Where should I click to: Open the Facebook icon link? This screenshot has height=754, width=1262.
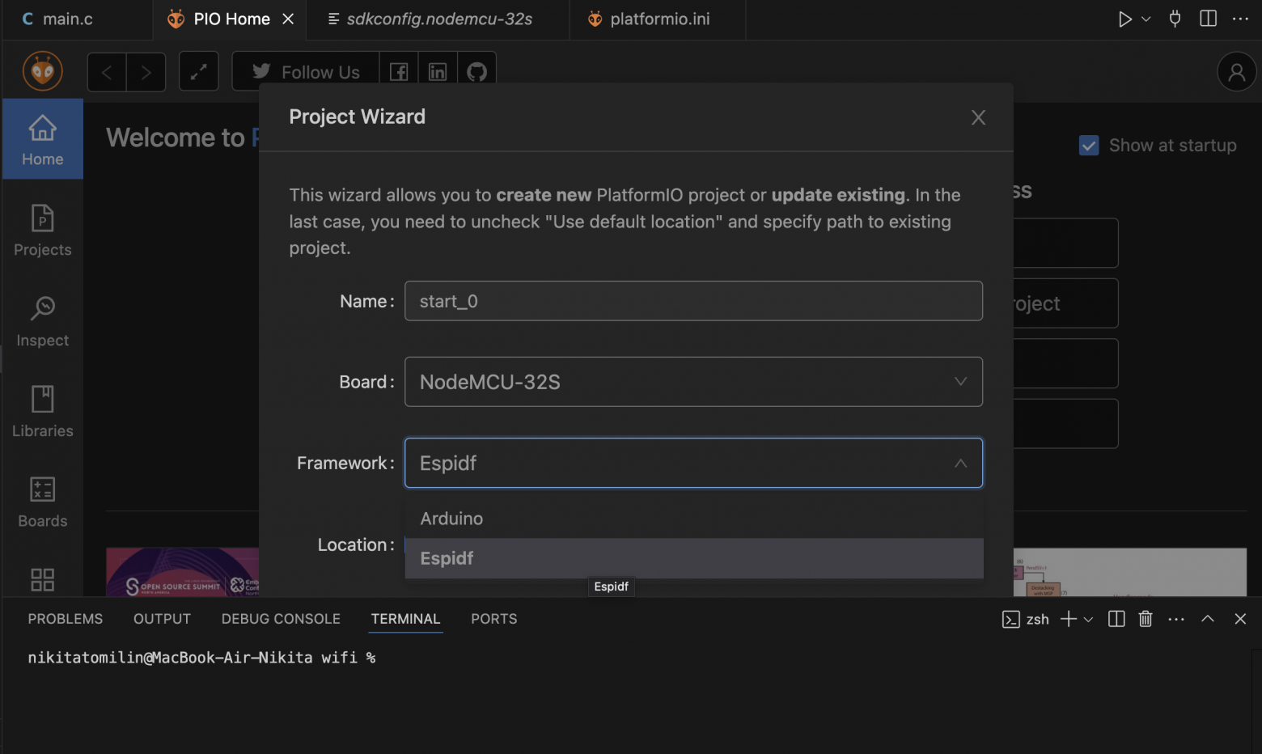click(x=399, y=72)
